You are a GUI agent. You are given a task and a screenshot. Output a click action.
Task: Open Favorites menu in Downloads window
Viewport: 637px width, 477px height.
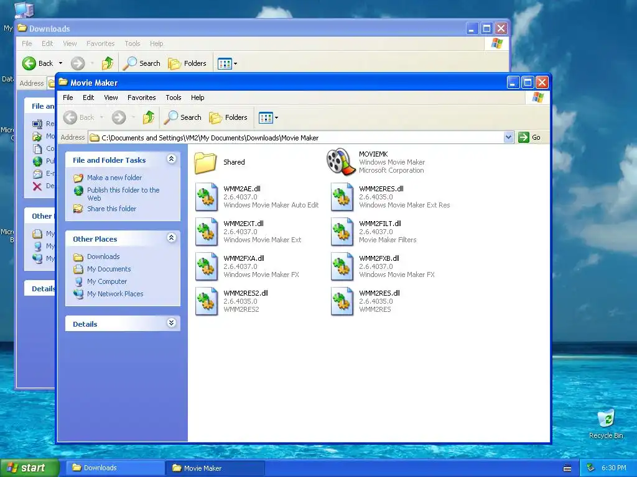tap(100, 43)
